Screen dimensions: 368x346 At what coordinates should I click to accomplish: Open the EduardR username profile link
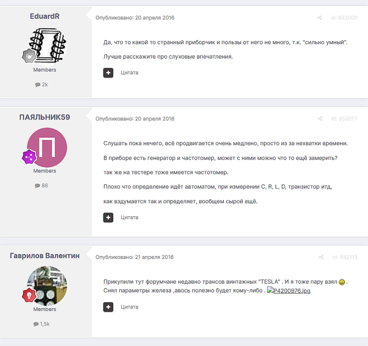coord(44,16)
